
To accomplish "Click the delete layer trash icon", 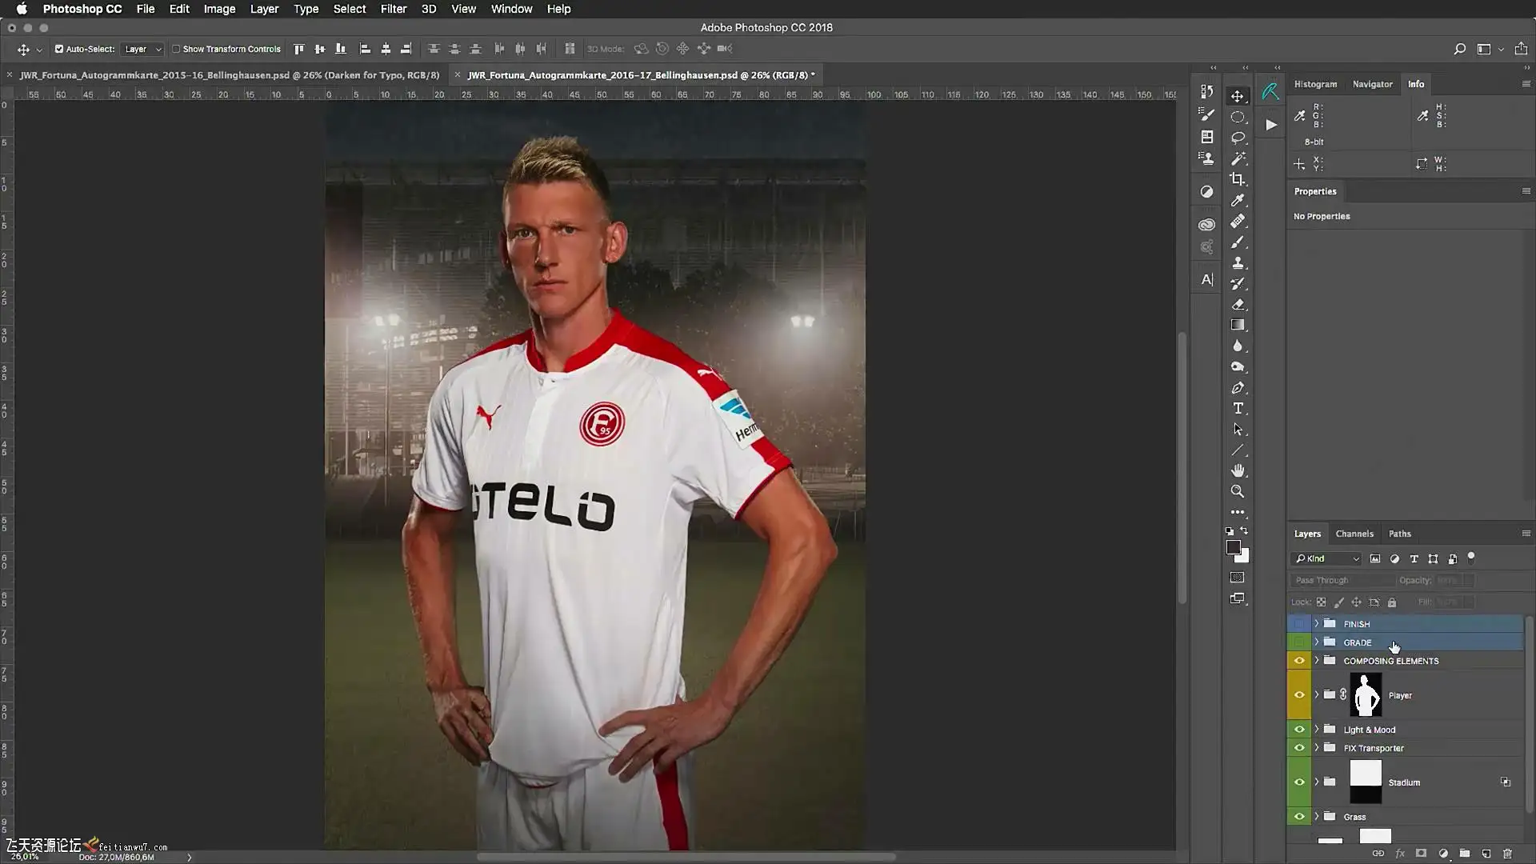I will click(x=1507, y=854).
